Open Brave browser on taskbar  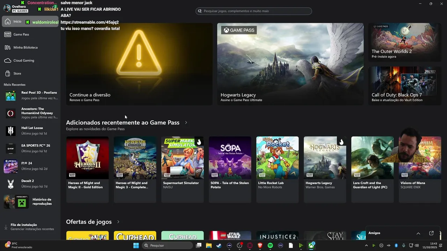point(260,245)
